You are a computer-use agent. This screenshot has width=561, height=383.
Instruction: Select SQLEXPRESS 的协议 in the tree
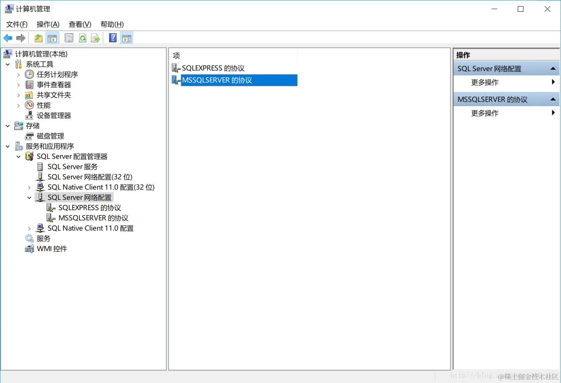pyautogui.click(x=90, y=208)
